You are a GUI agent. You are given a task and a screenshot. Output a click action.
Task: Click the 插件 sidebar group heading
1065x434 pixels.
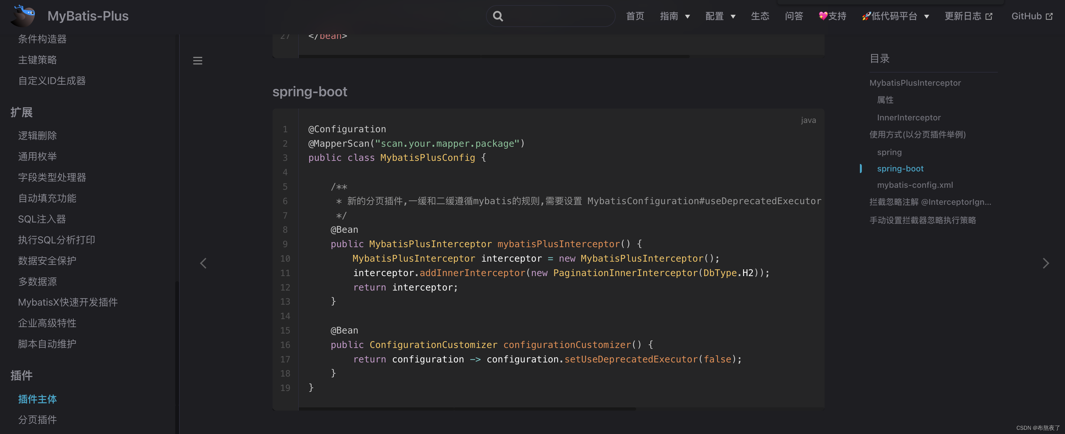tap(22, 375)
